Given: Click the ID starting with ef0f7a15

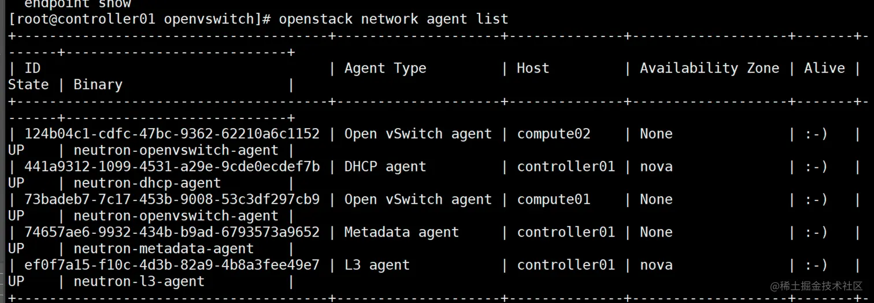Looking at the screenshot, I should click(x=172, y=265).
